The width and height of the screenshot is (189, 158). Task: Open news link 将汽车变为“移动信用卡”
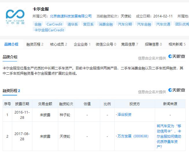coord(169,136)
